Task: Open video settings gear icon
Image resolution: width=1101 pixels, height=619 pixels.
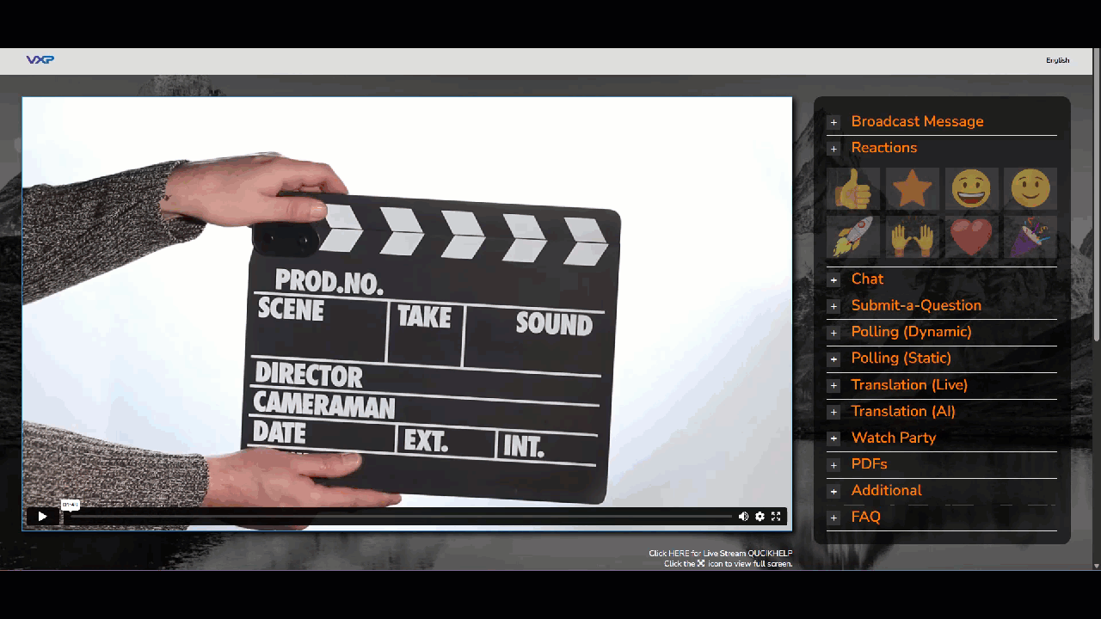Action: pos(760,517)
